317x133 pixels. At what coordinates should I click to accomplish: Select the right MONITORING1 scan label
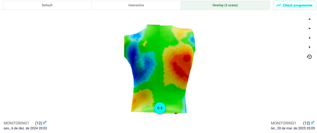[x=283, y=123]
